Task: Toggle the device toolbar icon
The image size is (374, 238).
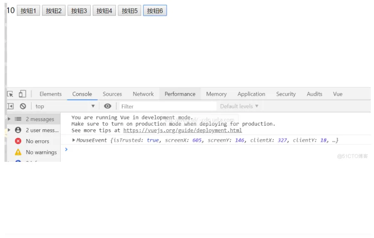Action: coord(22,94)
